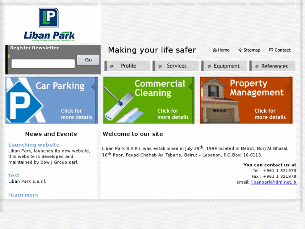Click the 'Tel : +961 1 321973' text

(x=274, y=171)
